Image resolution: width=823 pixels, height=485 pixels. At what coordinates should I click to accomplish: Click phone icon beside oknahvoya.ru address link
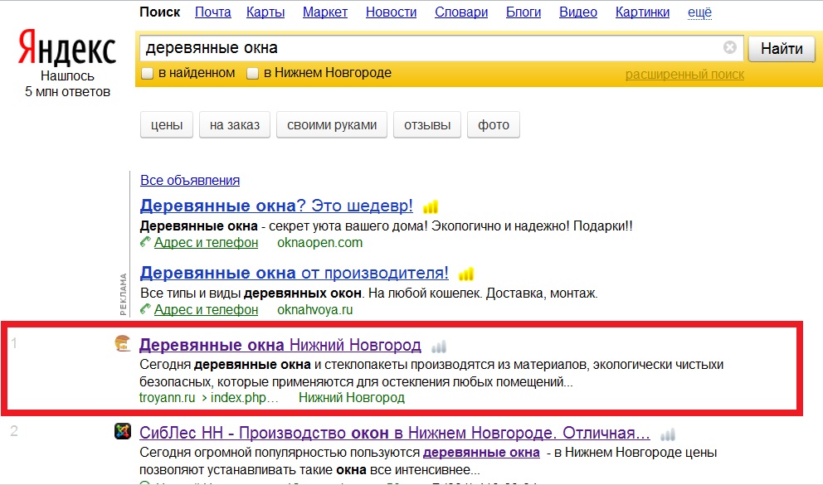(145, 309)
